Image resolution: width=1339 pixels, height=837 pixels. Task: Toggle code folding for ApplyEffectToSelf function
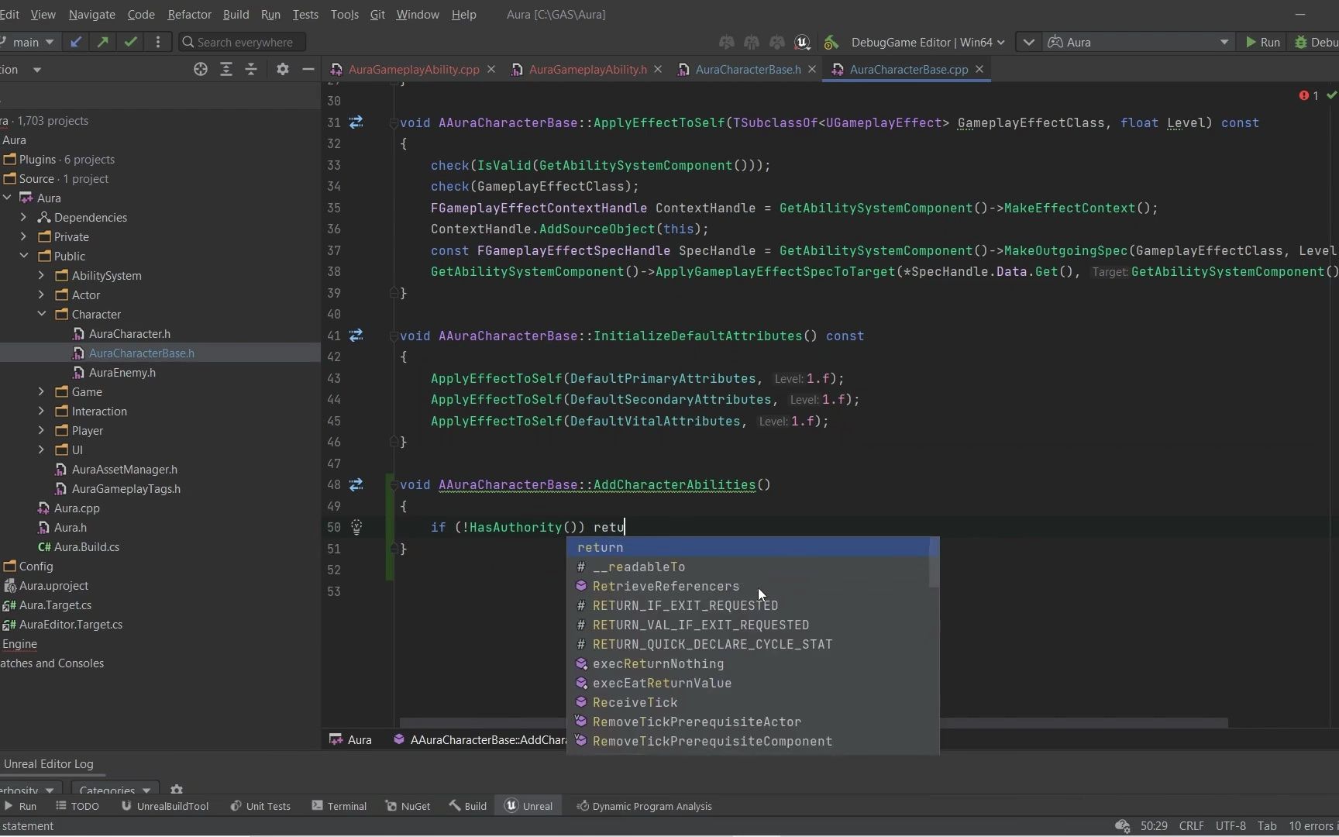[x=394, y=123]
